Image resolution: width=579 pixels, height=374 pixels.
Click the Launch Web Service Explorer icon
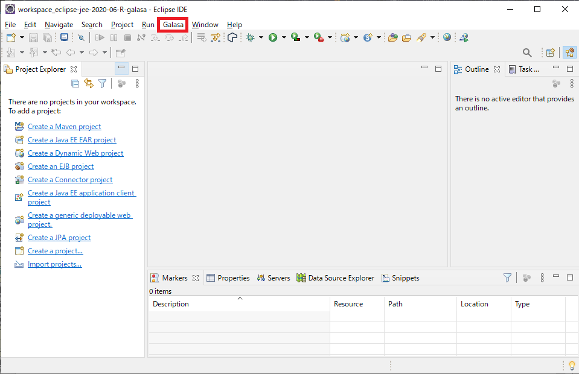click(x=464, y=37)
